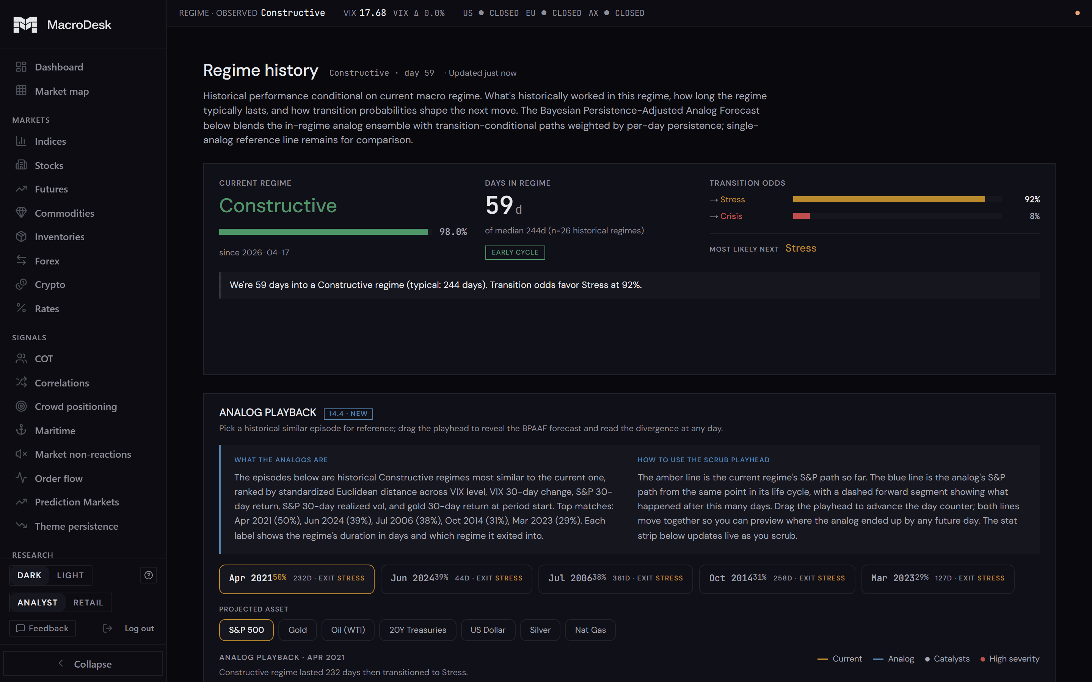Log out of MacroDesk
The height and width of the screenshot is (682, 1092).
(x=129, y=628)
